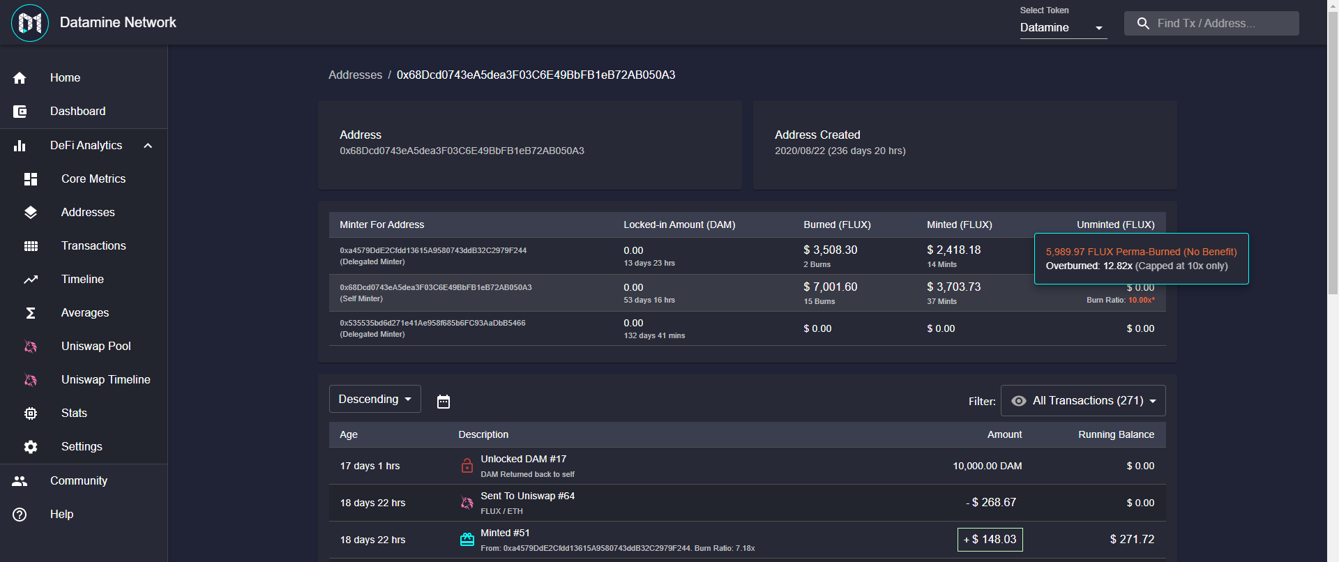Click the Addresses breadcrumb link
This screenshot has height=562, width=1339.
(355, 75)
